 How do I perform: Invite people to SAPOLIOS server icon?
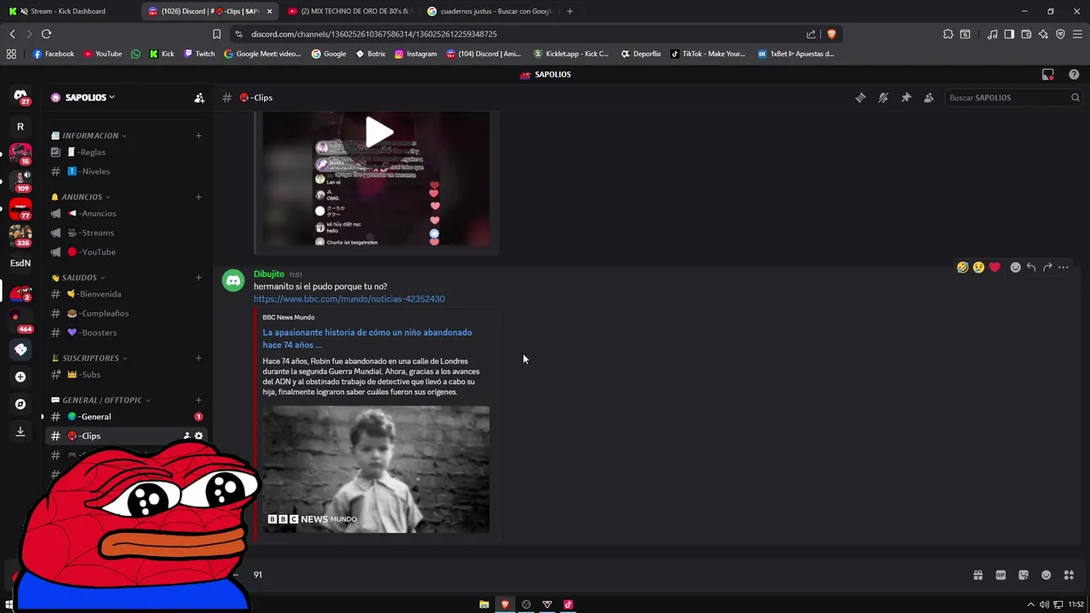(x=199, y=98)
